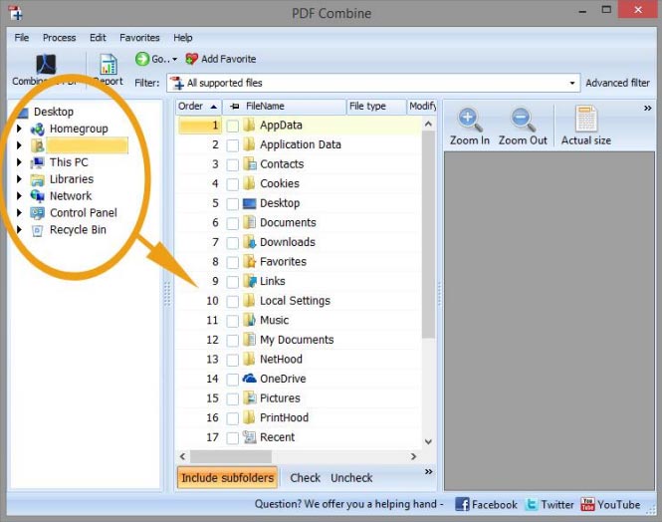Viewport: 662px width, 522px height.
Task: Open the Go dropdown arrow
Action: (174, 59)
